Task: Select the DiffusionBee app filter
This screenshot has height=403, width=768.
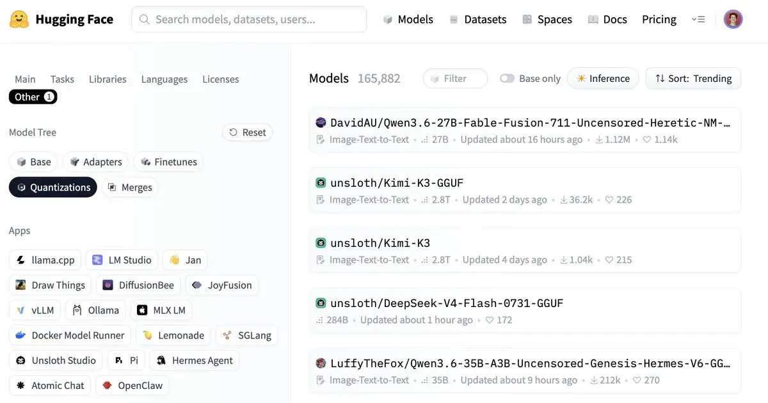Action: pyautogui.click(x=138, y=285)
